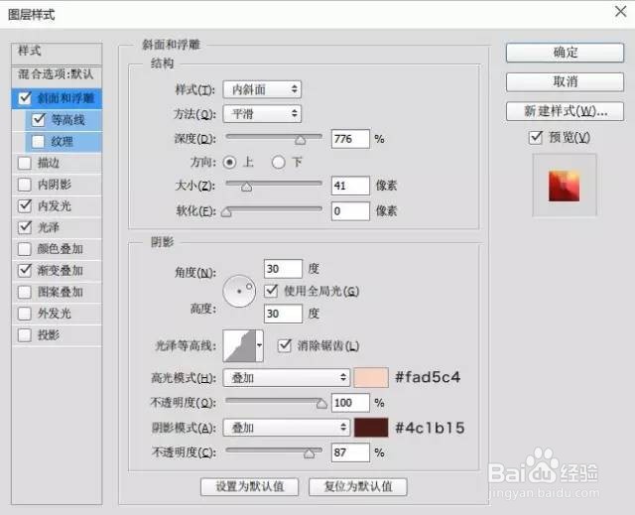635x515 pixels.
Task: Click the highlight 不透明度 slider handle
Action: pos(321,404)
